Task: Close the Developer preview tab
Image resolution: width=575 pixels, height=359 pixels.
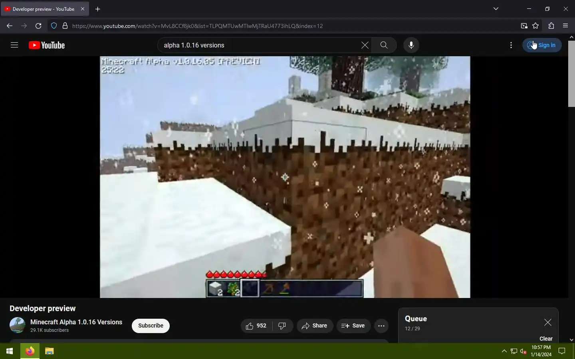Action: [83, 9]
